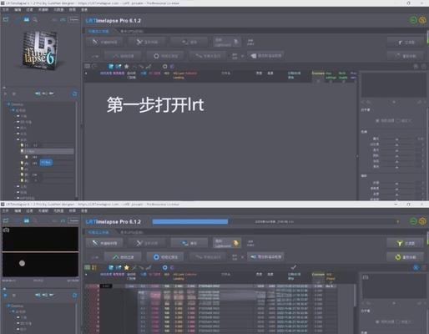Click the blue refresh icon above lower folder tree
Screen dimensions: 429x334
(74, 295)
